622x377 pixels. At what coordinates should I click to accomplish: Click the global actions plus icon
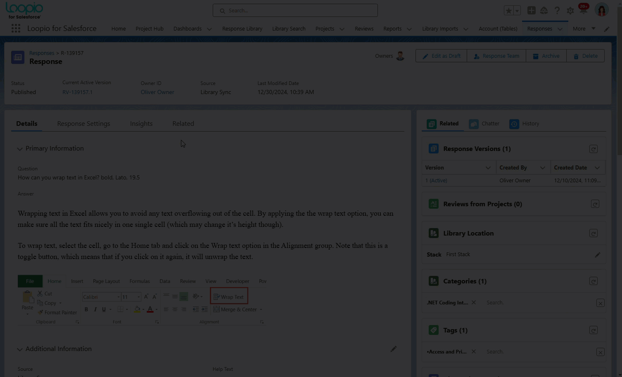(x=532, y=10)
